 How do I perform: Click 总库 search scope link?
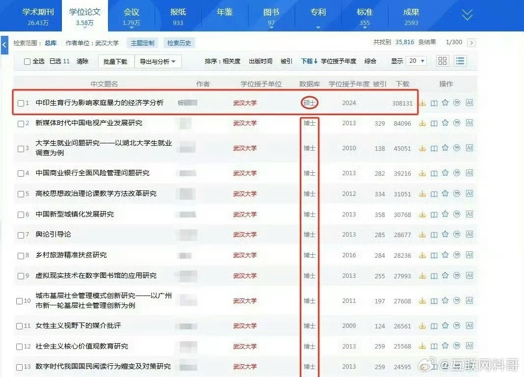coord(51,43)
